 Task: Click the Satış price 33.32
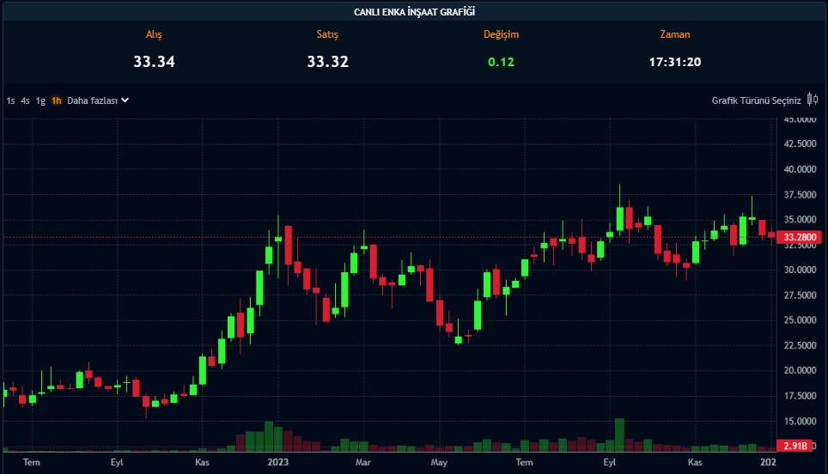point(327,62)
